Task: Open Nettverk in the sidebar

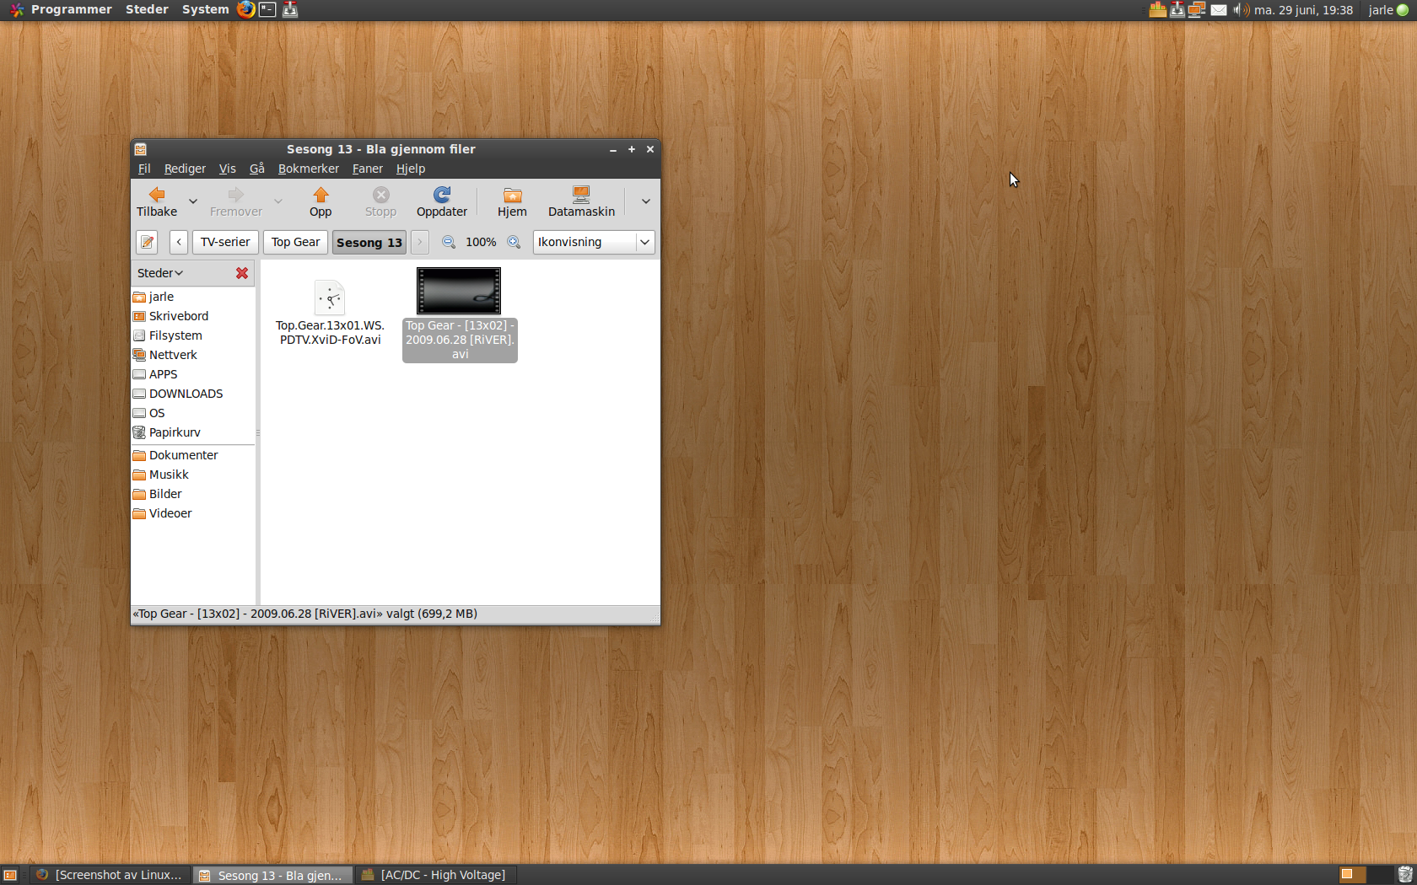Action: click(193, 355)
